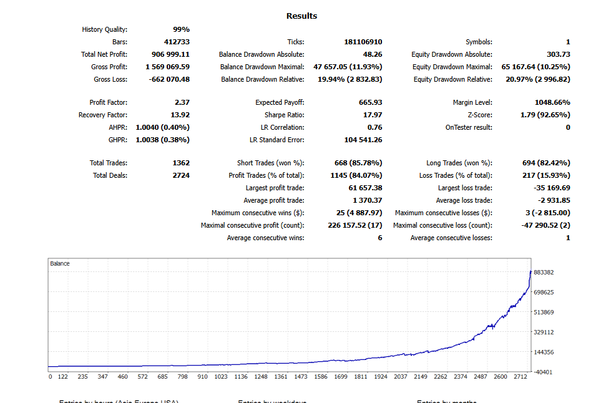Click AHPR value 1.0040 (0.40%)

pos(162,127)
